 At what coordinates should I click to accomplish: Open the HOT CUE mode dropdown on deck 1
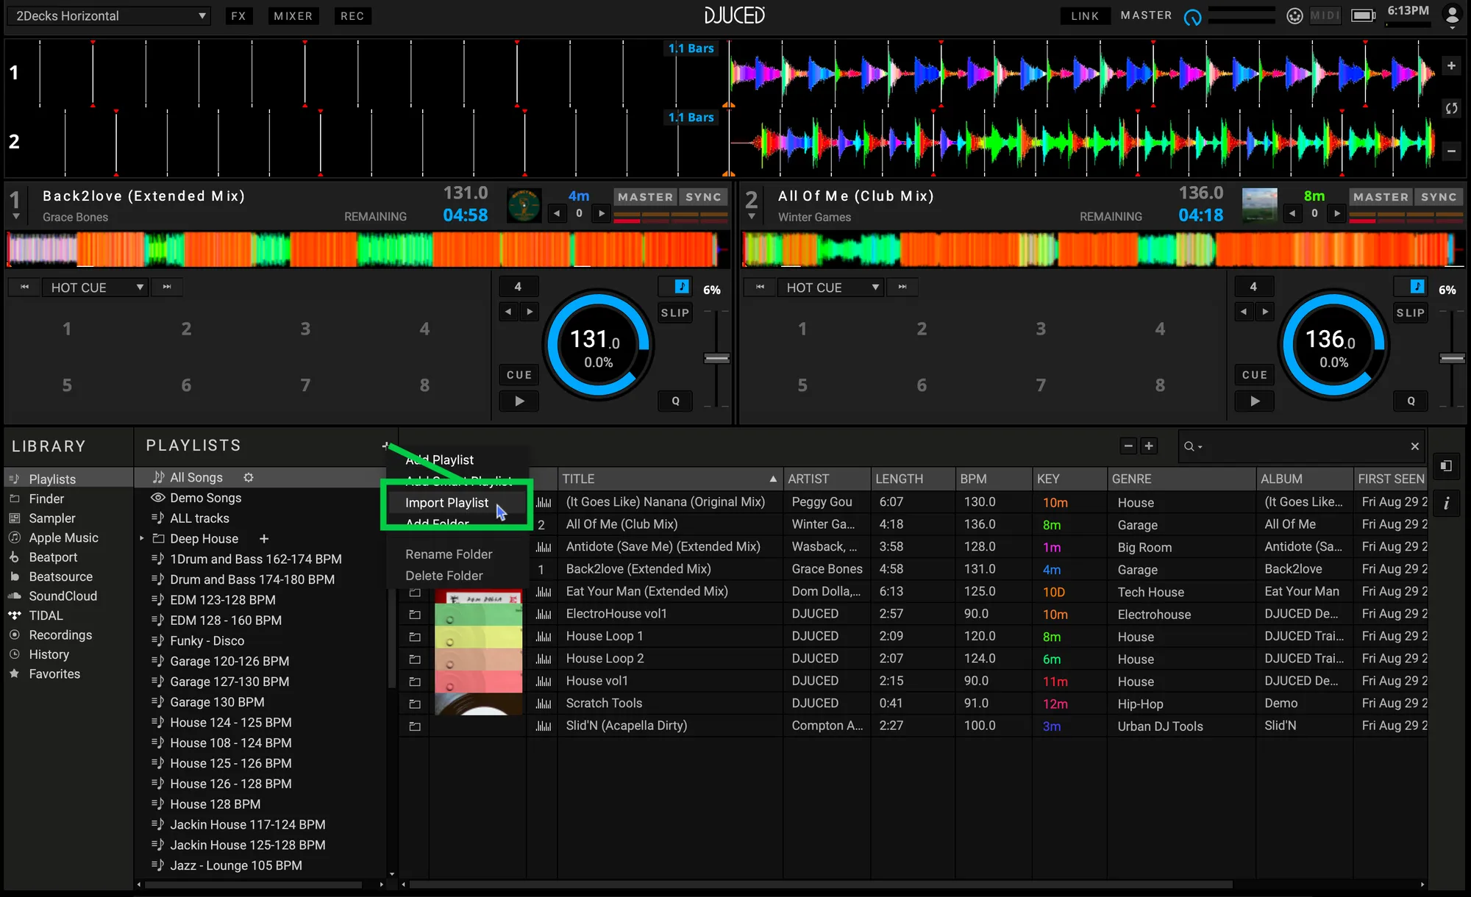click(96, 287)
